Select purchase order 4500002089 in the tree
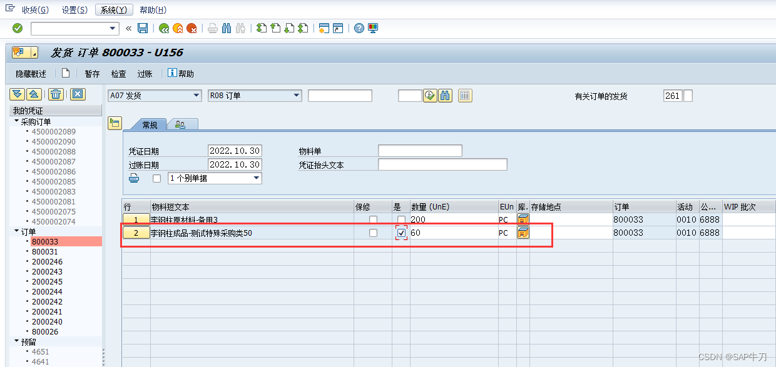 pos(54,131)
